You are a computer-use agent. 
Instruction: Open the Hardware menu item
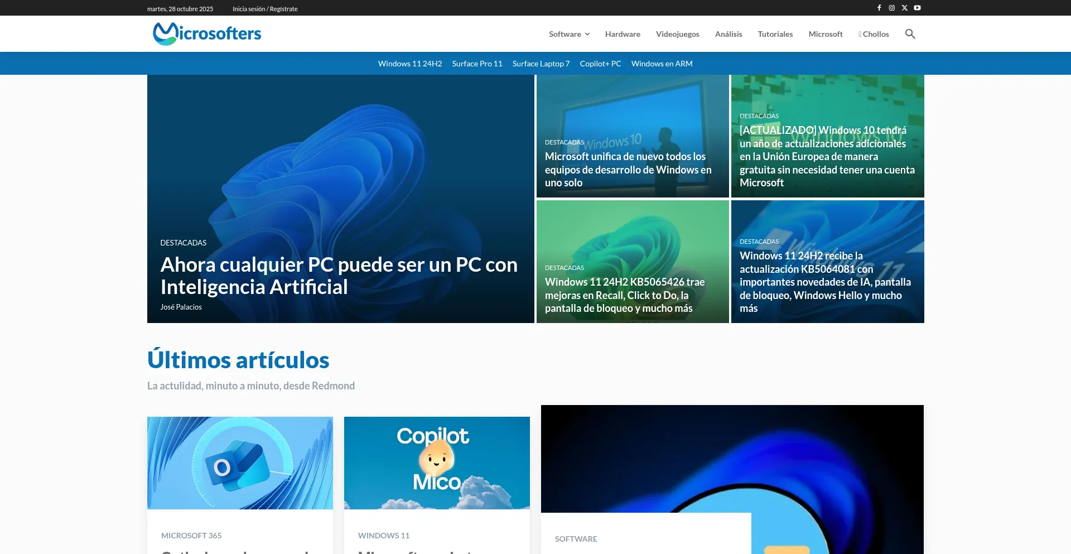click(623, 34)
